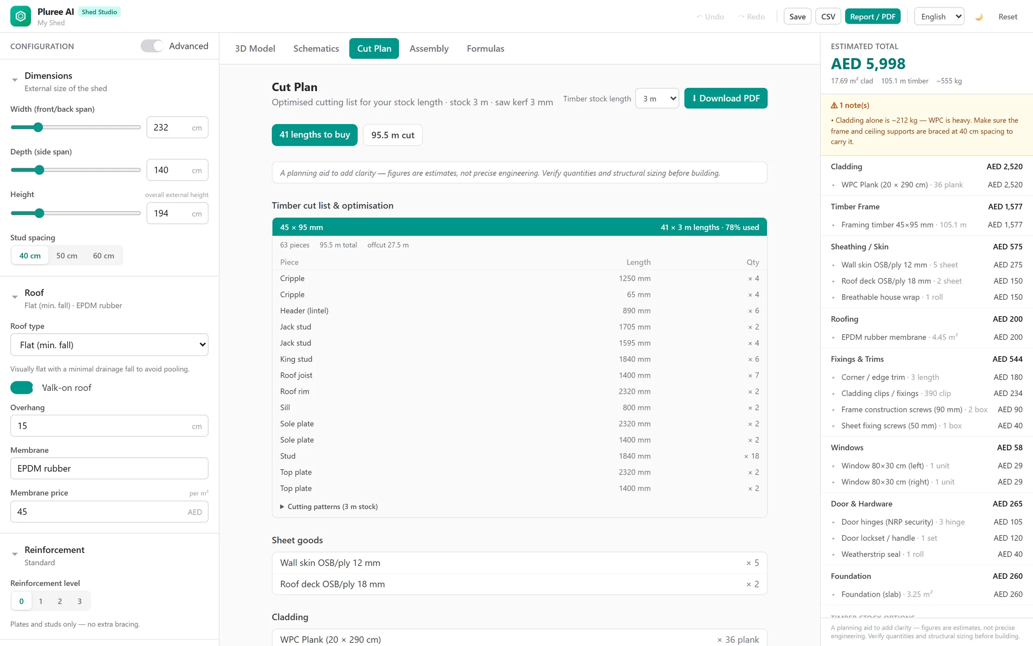
Task: Switch to the Assembly tab
Action: [429, 48]
